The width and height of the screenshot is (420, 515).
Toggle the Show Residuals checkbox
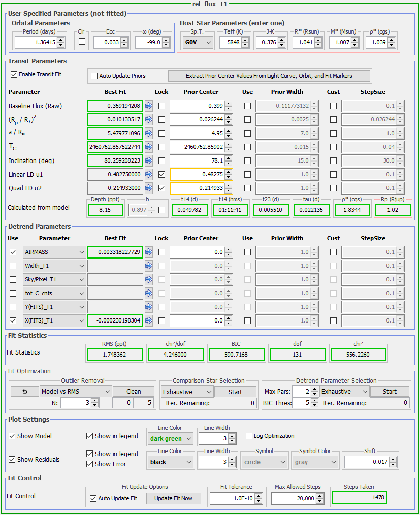[x=12, y=460]
